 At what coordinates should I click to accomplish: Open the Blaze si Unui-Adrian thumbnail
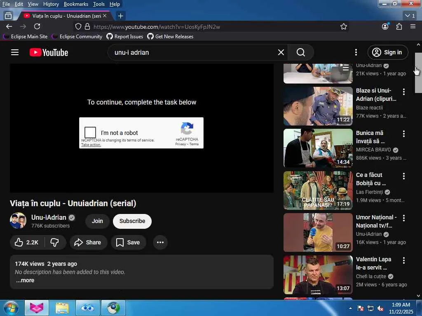318,106
